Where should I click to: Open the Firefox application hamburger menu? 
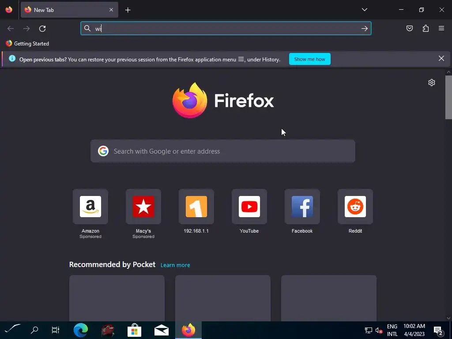pyautogui.click(x=441, y=28)
